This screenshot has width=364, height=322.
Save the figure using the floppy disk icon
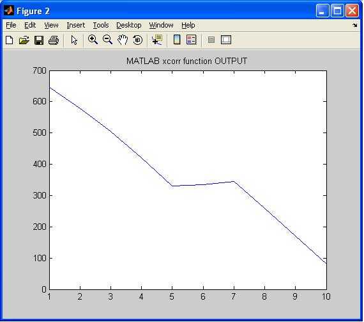tap(39, 40)
